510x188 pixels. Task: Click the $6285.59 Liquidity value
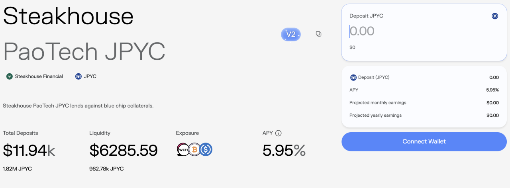(x=124, y=150)
